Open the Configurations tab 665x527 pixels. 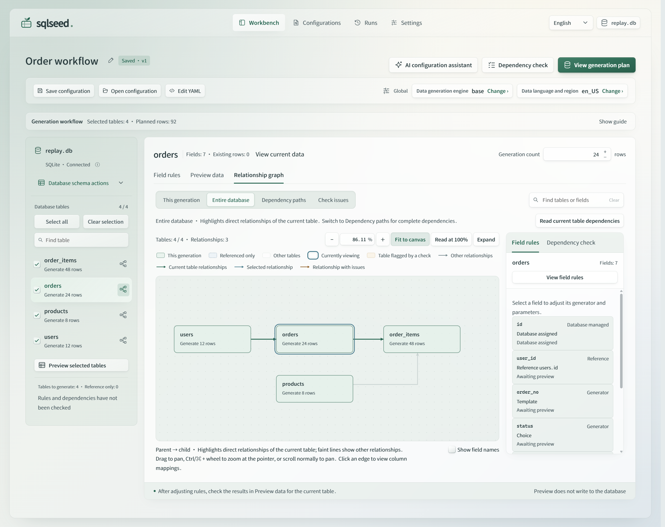click(x=317, y=23)
